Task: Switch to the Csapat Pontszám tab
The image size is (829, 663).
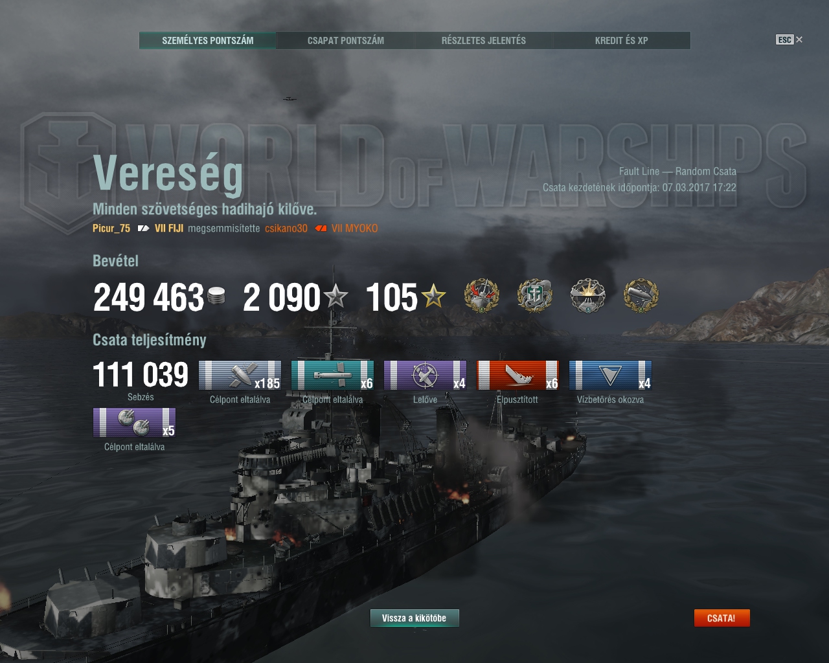Action: [346, 40]
